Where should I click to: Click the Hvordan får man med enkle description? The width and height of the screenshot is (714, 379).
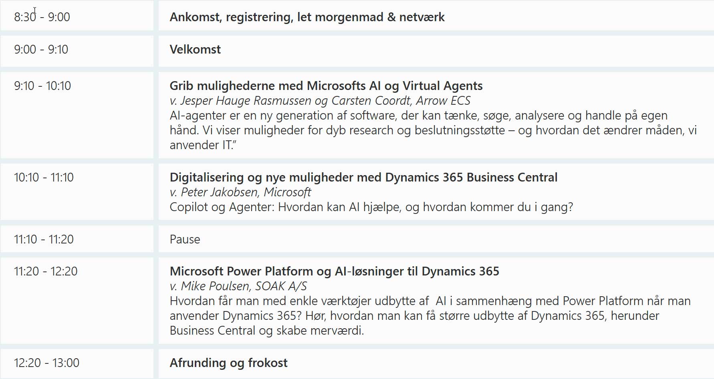430,315
